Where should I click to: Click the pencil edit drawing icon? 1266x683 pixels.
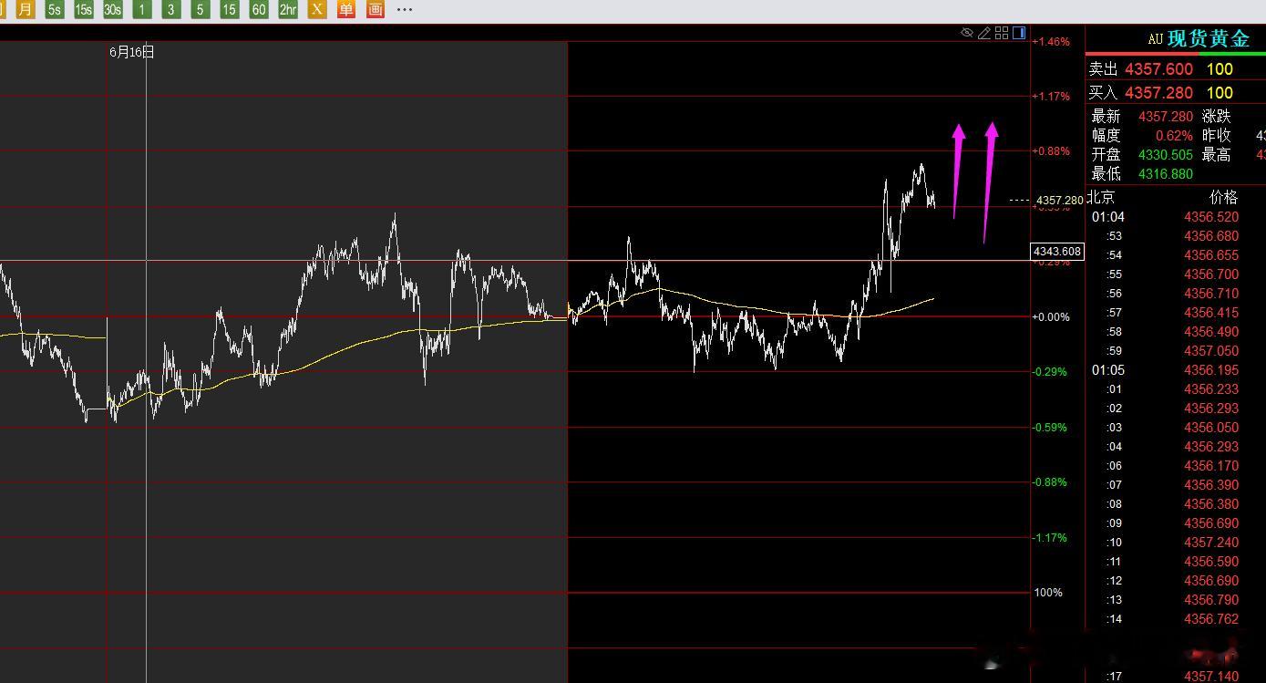pos(984,33)
